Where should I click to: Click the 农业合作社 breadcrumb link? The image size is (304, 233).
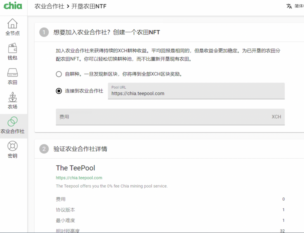pyautogui.click(x=49, y=6)
